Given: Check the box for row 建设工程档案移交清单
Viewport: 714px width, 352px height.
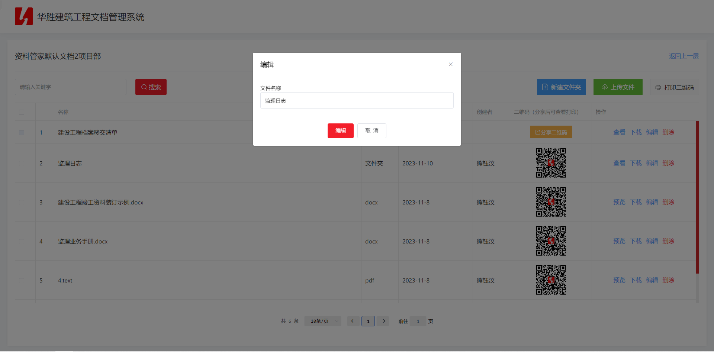Looking at the screenshot, I should tap(22, 133).
